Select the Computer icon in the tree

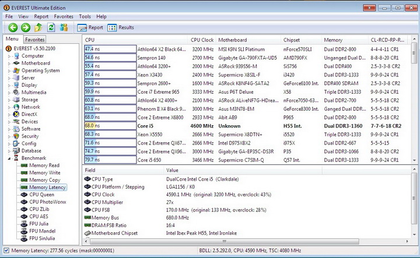coord(16,56)
